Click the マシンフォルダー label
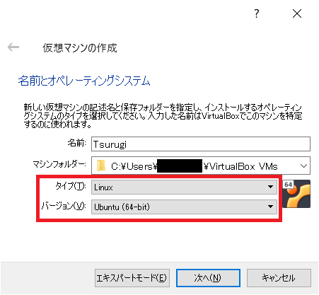Screen dimensions: 319x295 pyautogui.click(x=59, y=164)
